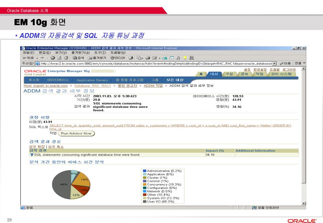The width and height of the screenshot is (323, 223).
Task: Switch to the 경보 tab
Action: point(244,74)
